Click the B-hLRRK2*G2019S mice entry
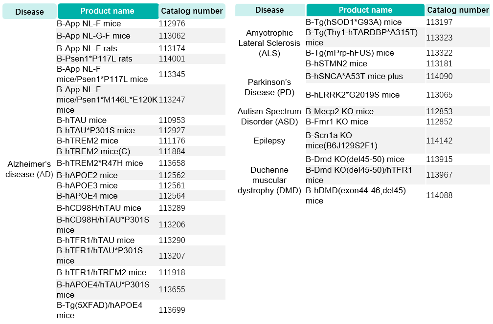The height and width of the screenshot is (324, 493). pos(353,95)
